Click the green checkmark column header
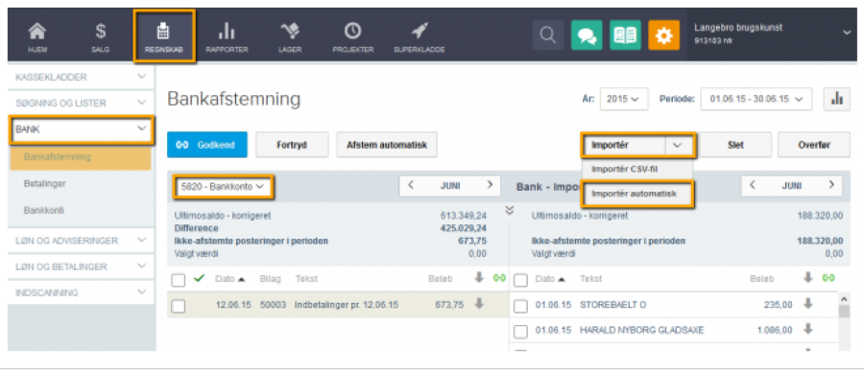The width and height of the screenshot is (864, 371). pos(200,279)
